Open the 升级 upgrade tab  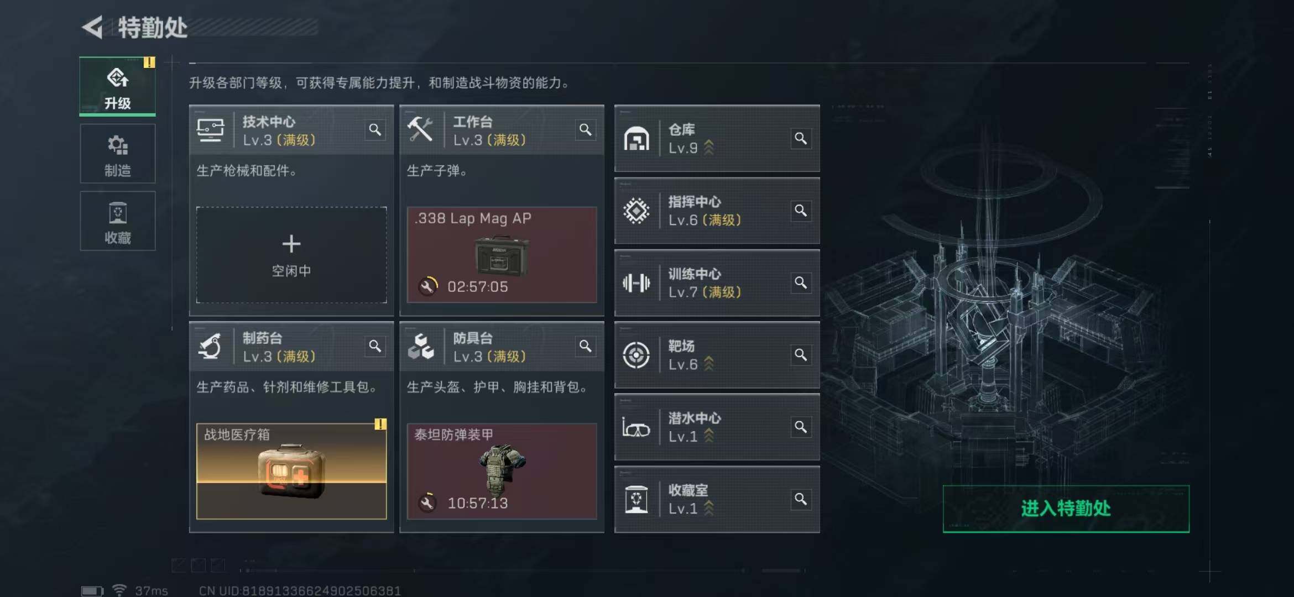(117, 87)
